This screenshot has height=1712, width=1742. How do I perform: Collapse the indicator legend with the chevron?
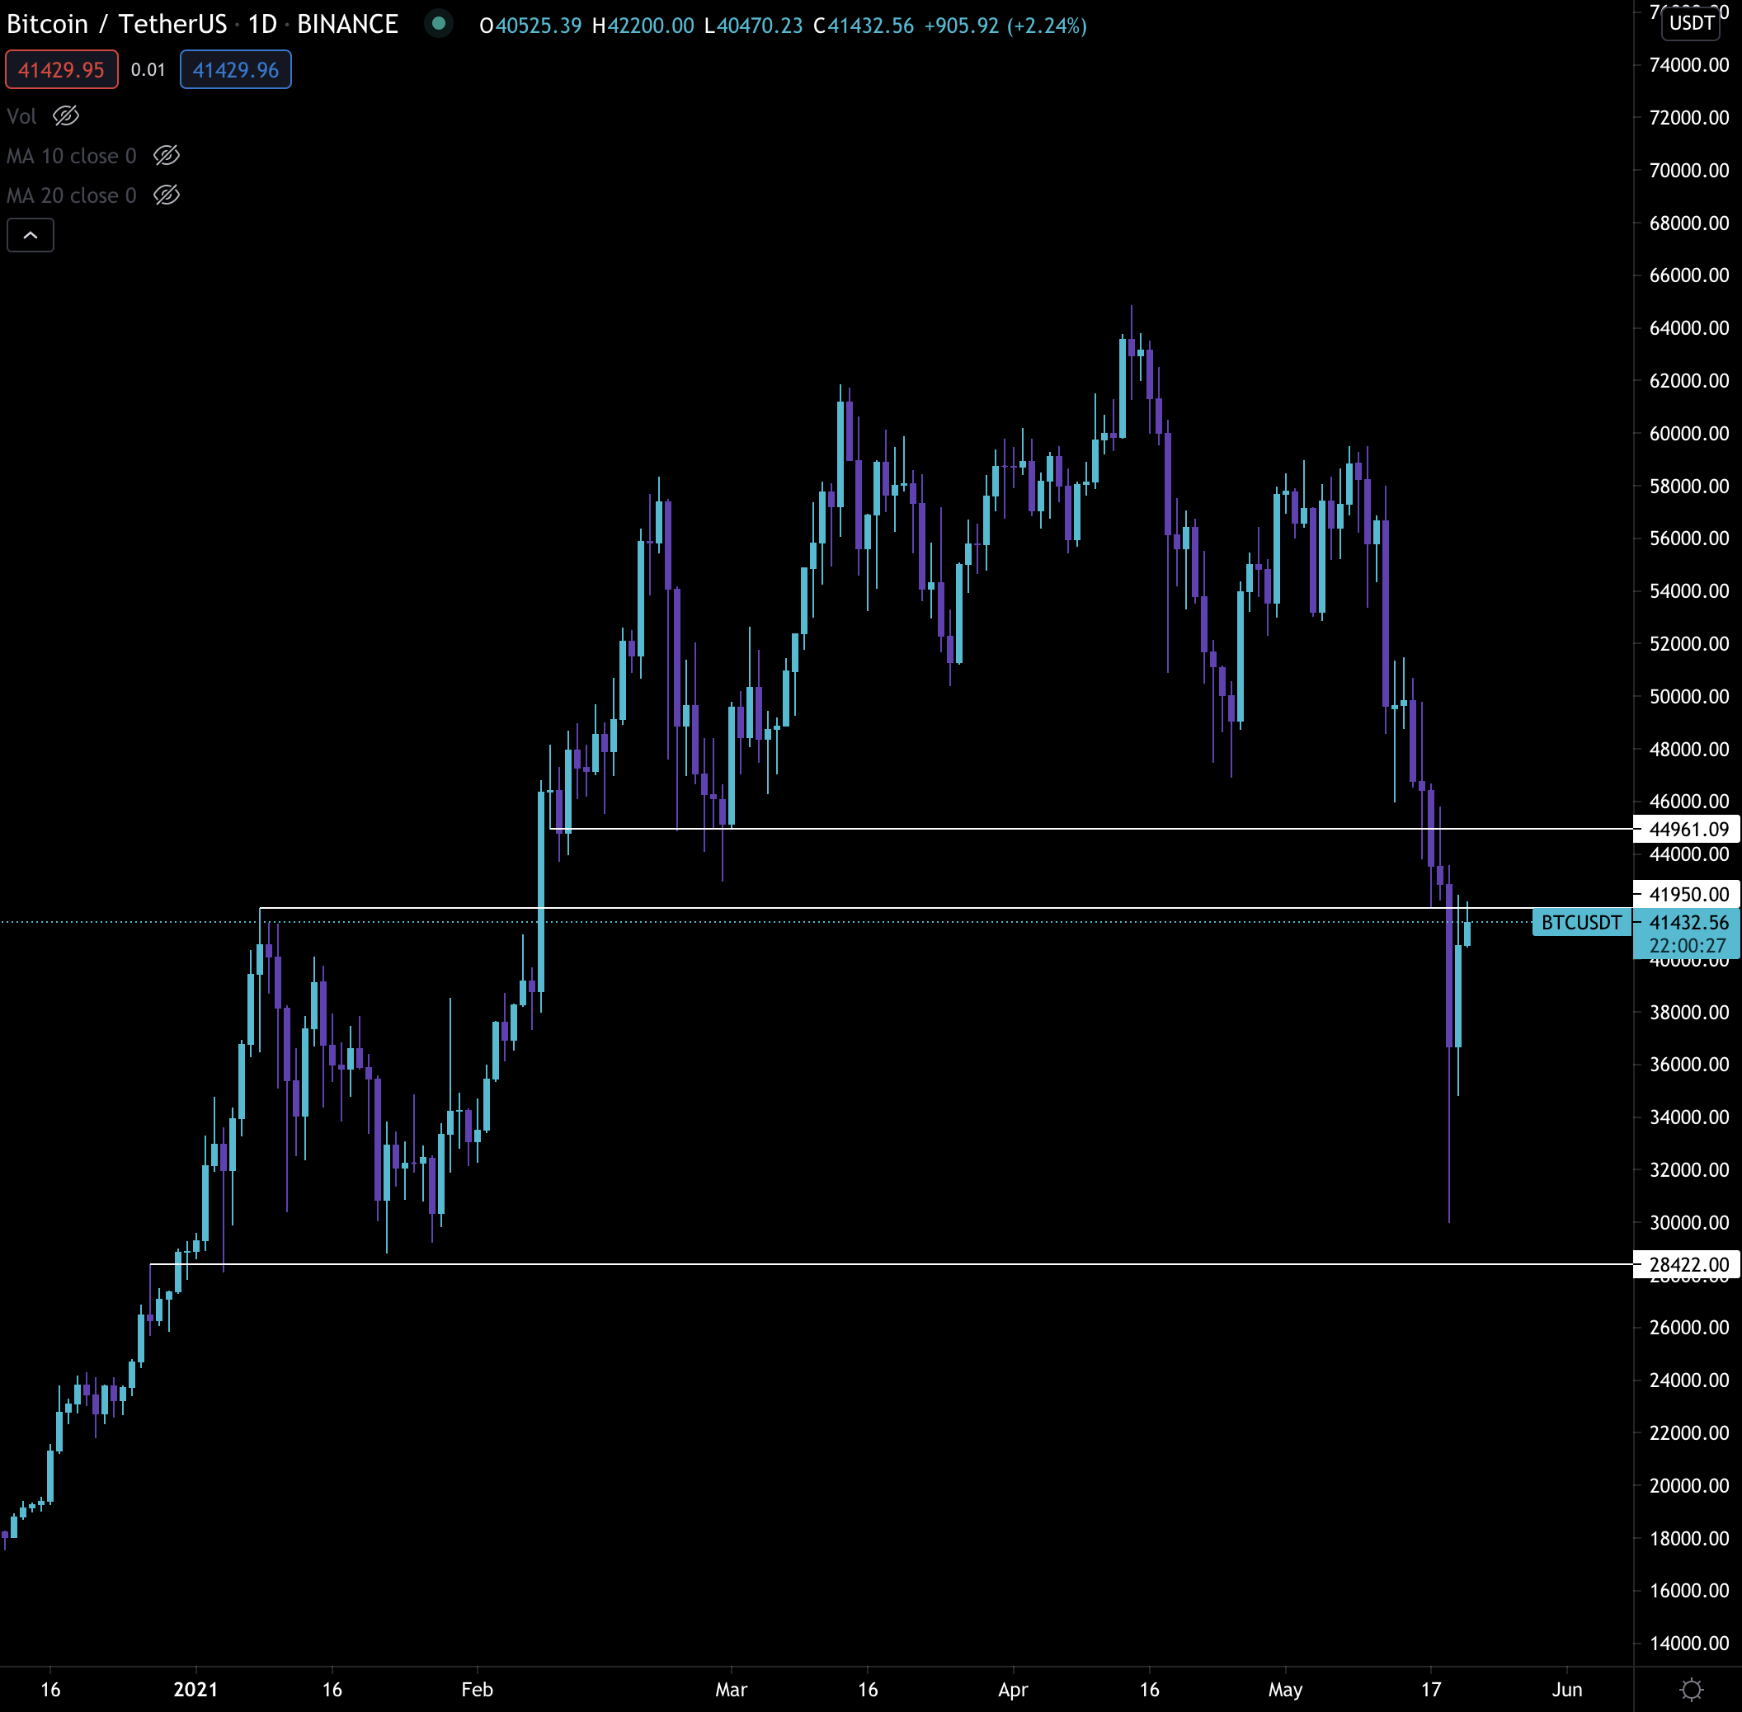coord(31,236)
